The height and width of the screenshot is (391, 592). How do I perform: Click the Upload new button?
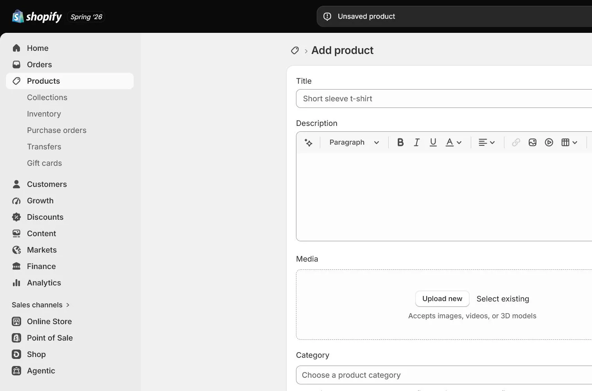point(442,299)
